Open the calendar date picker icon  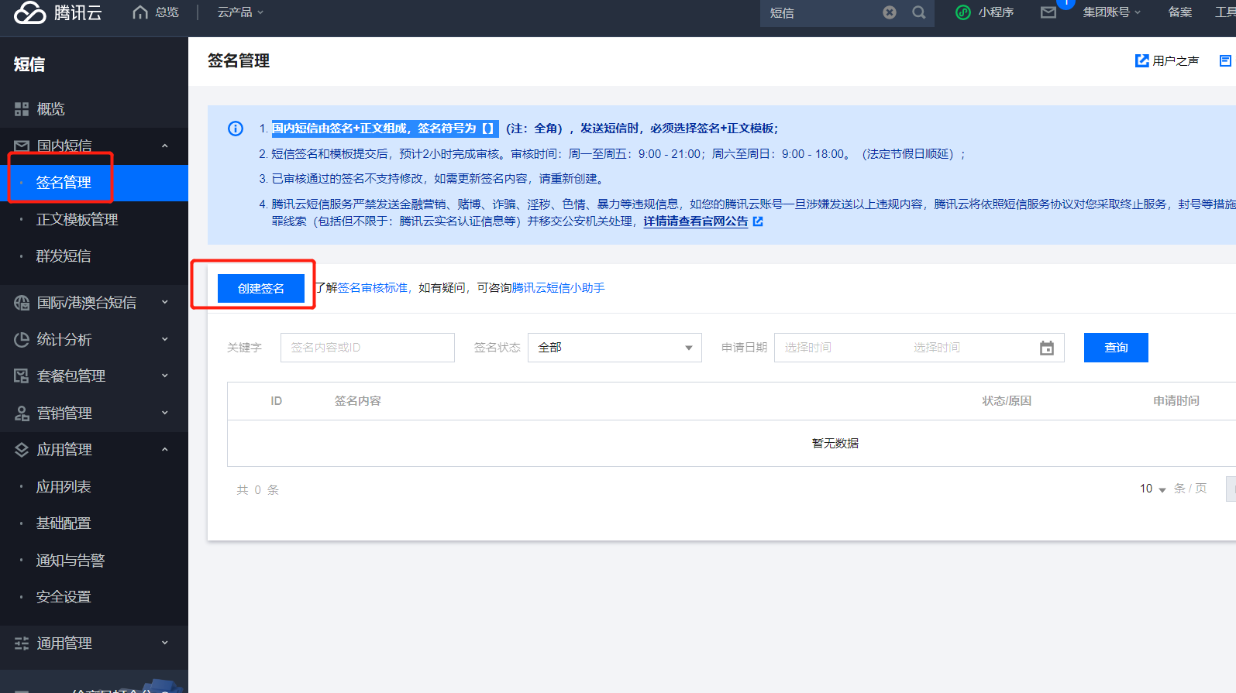pyautogui.click(x=1047, y=348)
